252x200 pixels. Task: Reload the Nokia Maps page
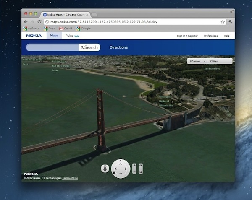coord(39,22)
